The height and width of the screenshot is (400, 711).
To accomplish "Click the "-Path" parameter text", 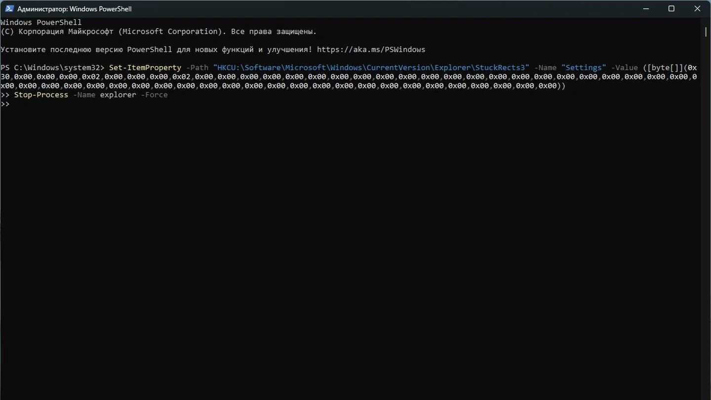I will coord(197,68).
